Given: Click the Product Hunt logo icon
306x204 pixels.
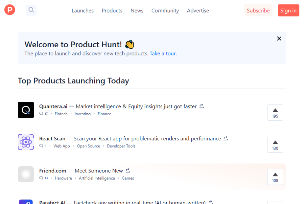Looking at the screenshot, I should (x=10, y=10).
